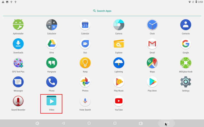
Task: Open the YouTube app
Action: [119, 101]
